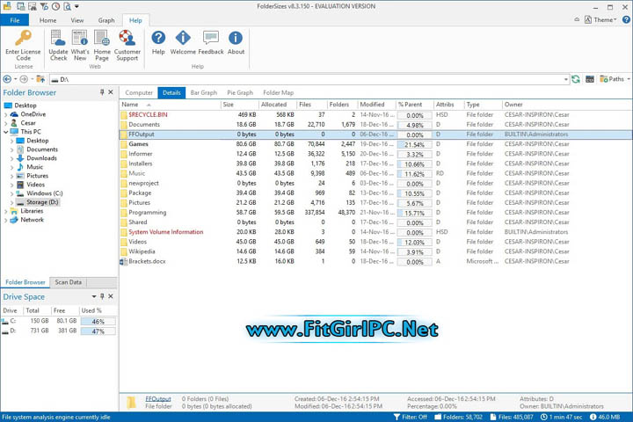Open the Theme dropdown
This screenshot has width=633, height=422.
[x=605, y=19]
